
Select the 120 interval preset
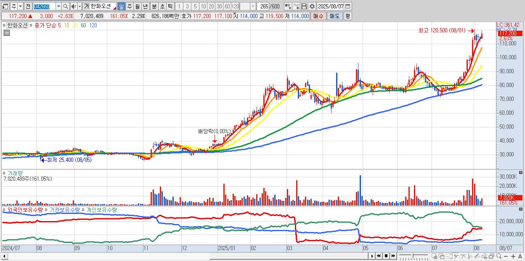[236, 6]
